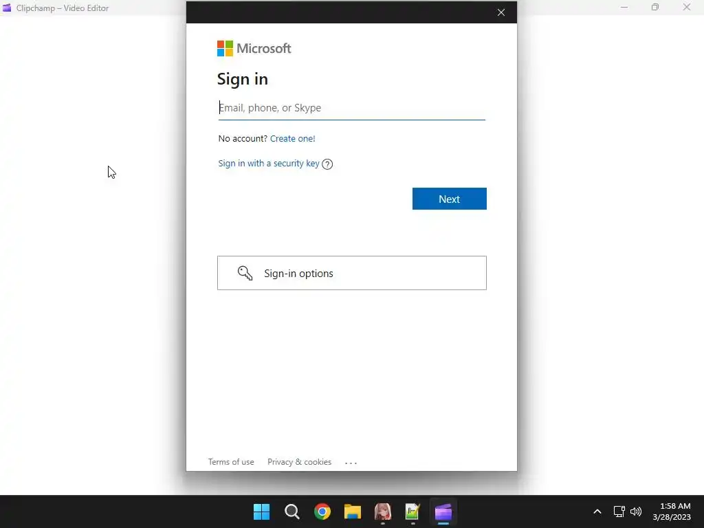
Task: Open the three-dots more options in footer
Action: (x=351, y=463)
